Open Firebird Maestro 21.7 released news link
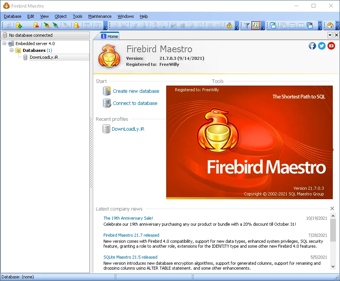The image size is (340, 281). 131,235
